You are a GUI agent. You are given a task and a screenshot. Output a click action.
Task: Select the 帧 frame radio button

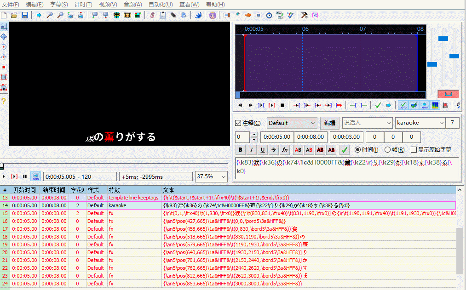pos(387,150)
